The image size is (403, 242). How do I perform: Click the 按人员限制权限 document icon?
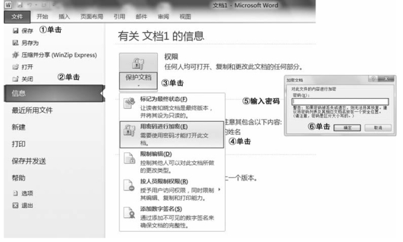coord(129,185)
